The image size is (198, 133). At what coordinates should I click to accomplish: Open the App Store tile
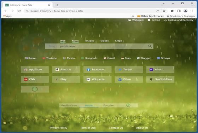(35, 70)
